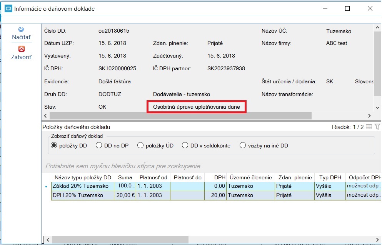Viewport: 382px width, 245px height.
Task: Select the Základ 20% Tuzemsko row
Action: pos(216,186)
